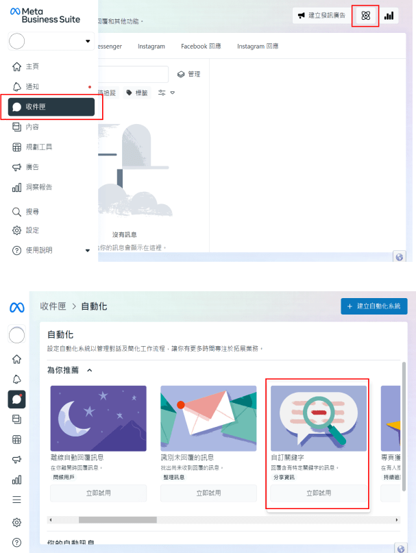Open account switcher dropdown arrow
This screenshot has height=553, width=416.
point(88,41)
